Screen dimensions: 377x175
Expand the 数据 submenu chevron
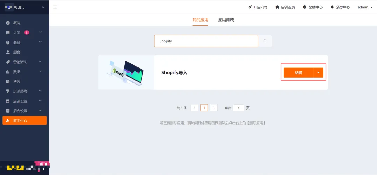coord(40,71)
